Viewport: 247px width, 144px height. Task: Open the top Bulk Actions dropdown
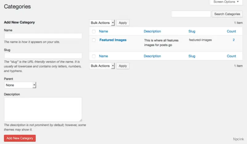click(102, 23)
